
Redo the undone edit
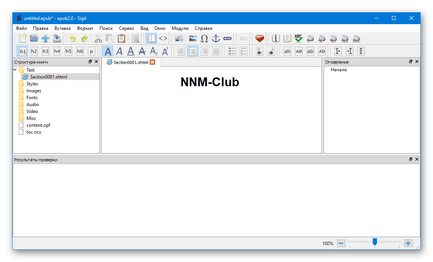(84, 39)
